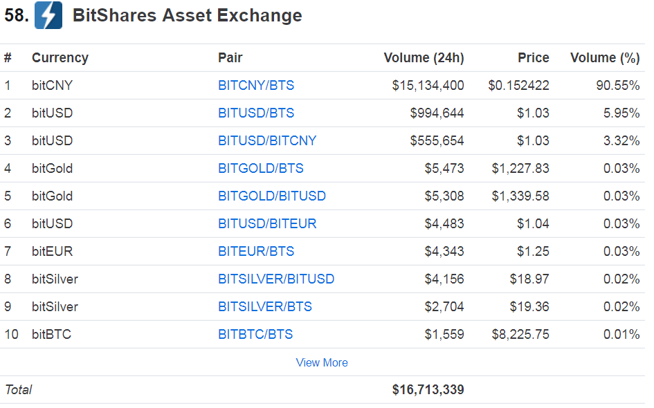The width and height of the screenshot is (654, 408).
Task: Open the BITEUR/BTS pair link
Action: coord(256,251)
